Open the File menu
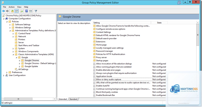The height and width of the screenshot is (107, 202). coord(4,7)
